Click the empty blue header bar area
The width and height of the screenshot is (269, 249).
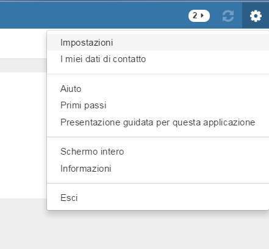[91, 15]
